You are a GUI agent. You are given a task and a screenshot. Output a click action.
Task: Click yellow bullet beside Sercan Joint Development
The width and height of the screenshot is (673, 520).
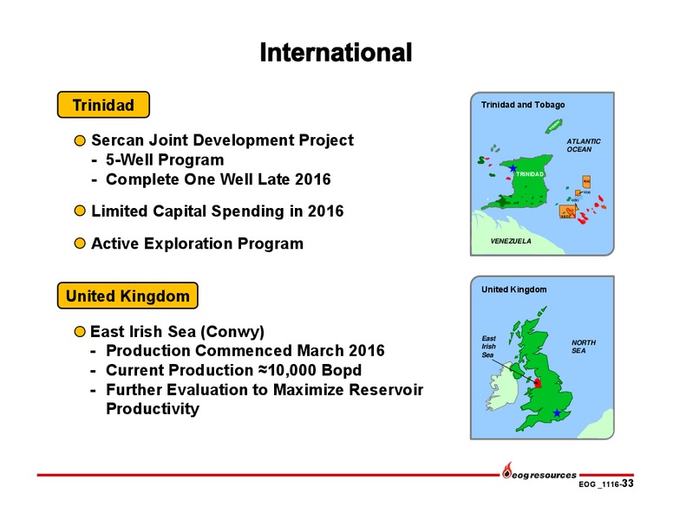80,140
